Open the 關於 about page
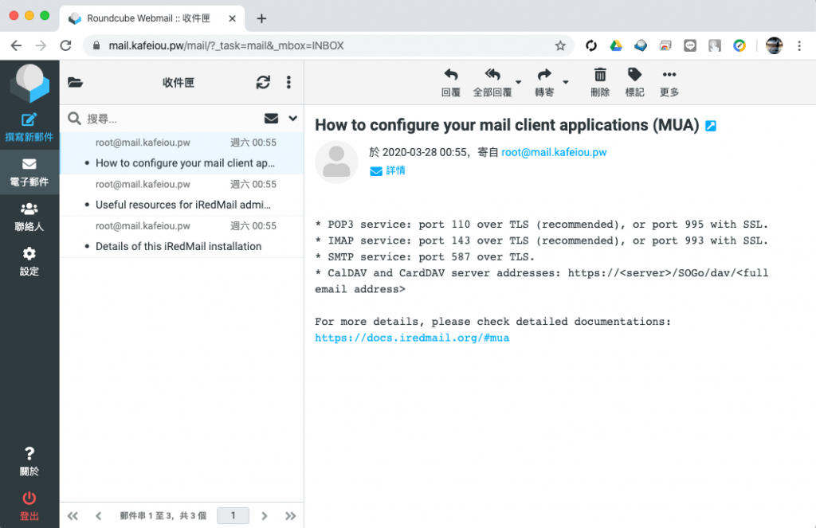816x528 pixels. (x=29, y=461)
